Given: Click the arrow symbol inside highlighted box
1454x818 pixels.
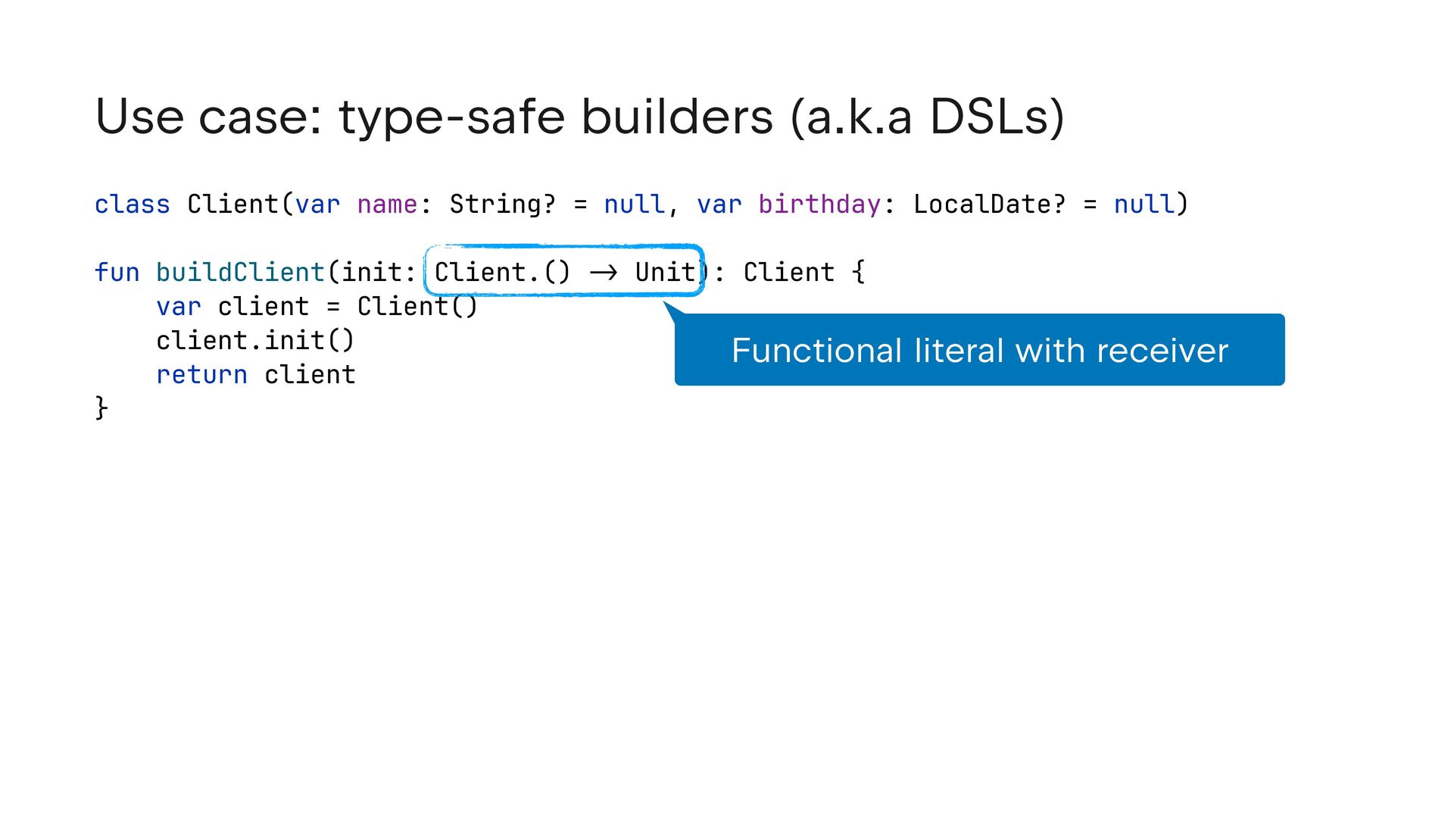Looking at the screenshot, I should tap(603, 273).
